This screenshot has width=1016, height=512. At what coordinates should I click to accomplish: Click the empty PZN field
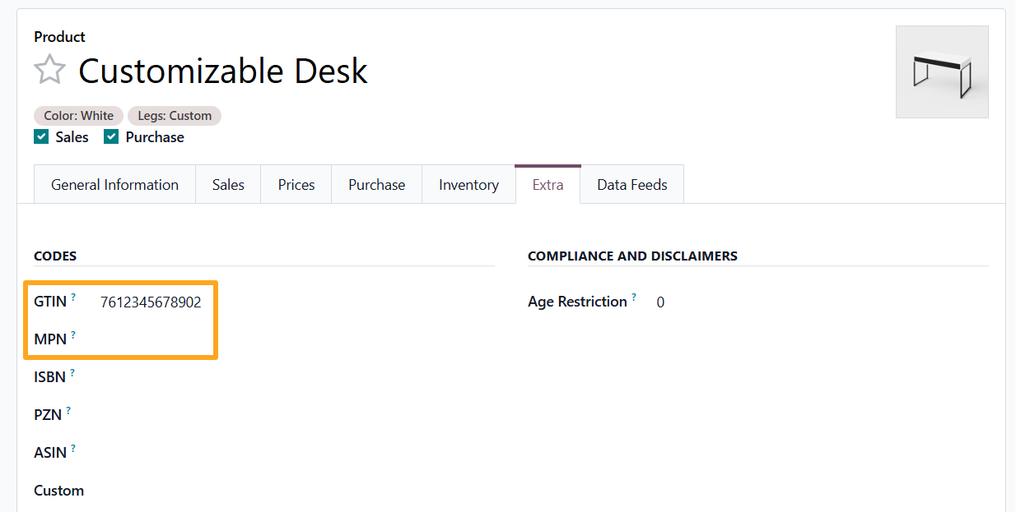(296, 415)
